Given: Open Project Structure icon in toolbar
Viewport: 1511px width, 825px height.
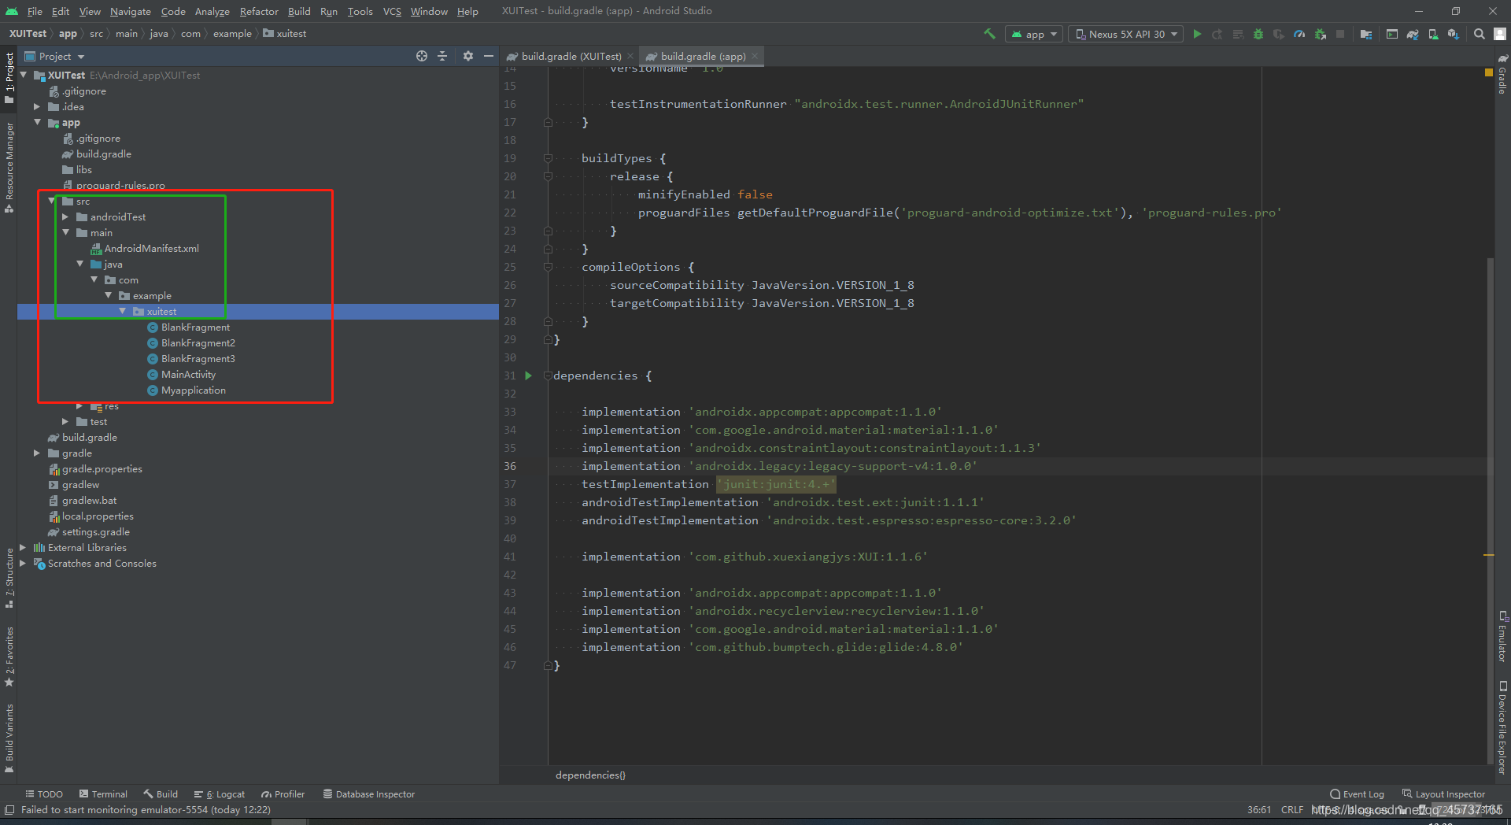Looking at the screenshot, I should (1366, 34).
